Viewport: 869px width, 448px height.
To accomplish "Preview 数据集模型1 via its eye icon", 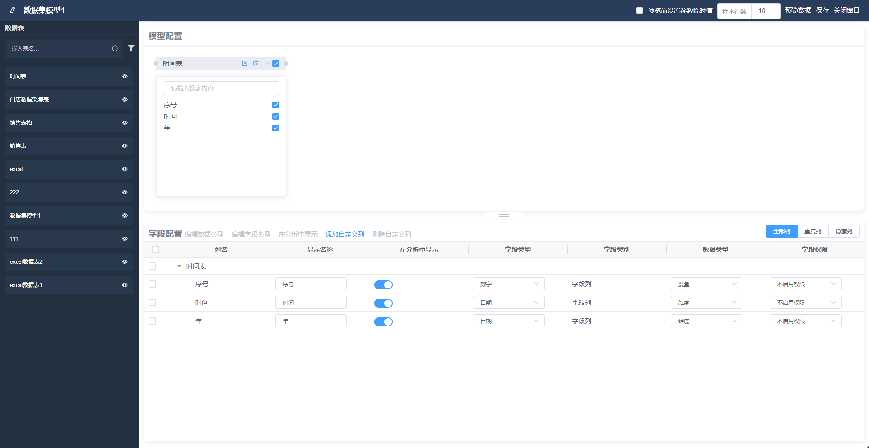I will tap(124, 216).
